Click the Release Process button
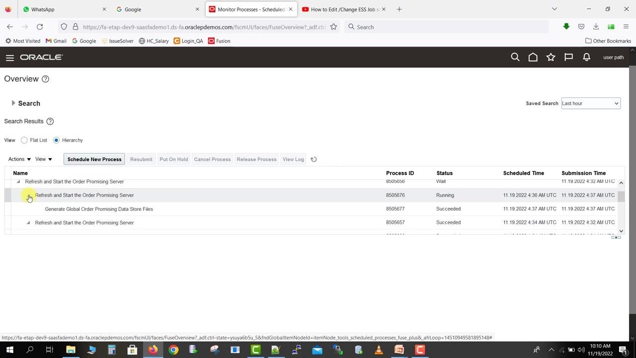Viewport: 636px width, 358px height. pyautogui.click(x=256, y=159)
